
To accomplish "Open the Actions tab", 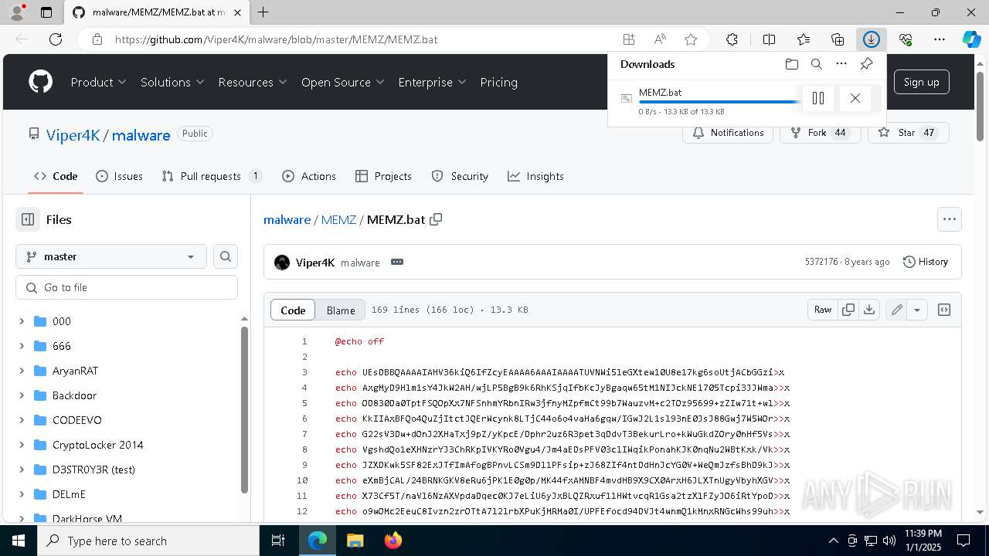I will coord(309,176).
